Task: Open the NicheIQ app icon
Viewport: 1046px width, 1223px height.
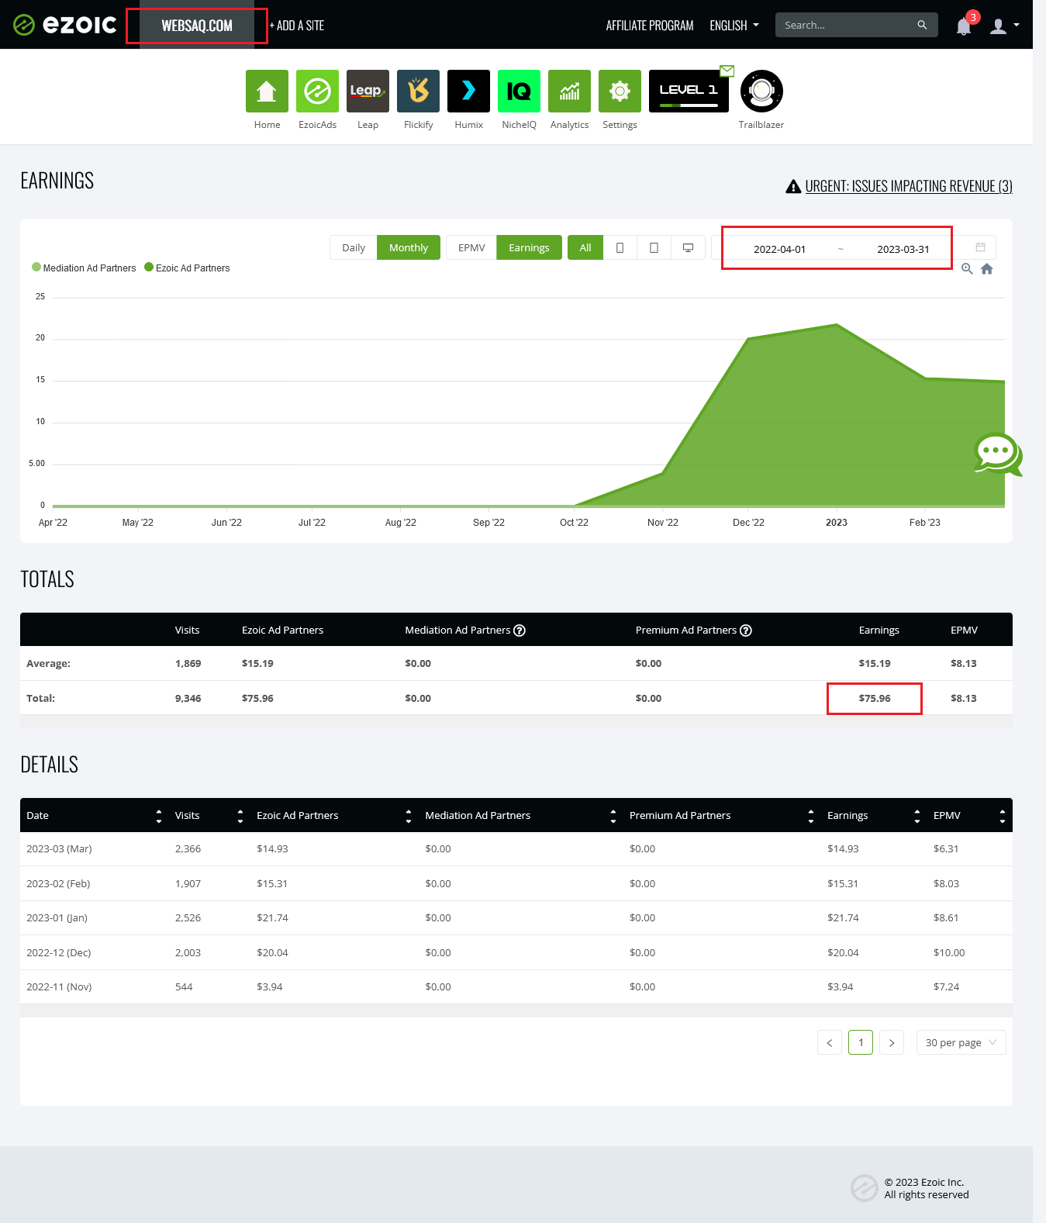Action: (519, 91)
